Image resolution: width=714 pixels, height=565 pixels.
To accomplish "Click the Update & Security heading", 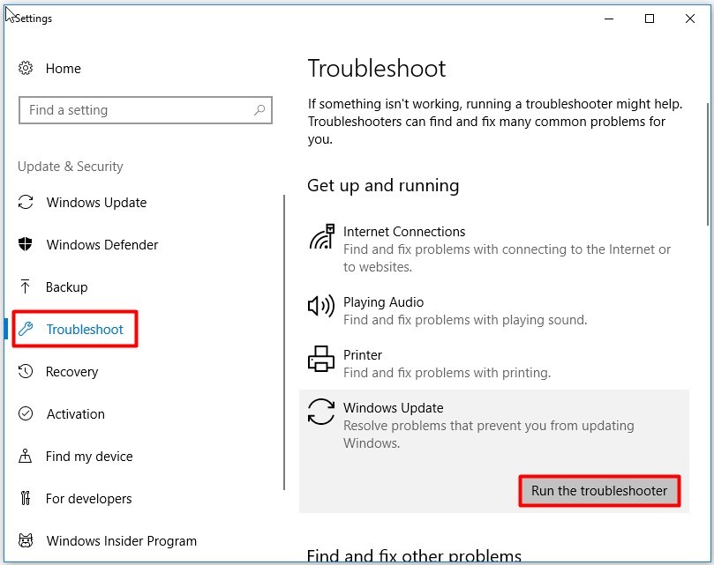I will 71,167.
